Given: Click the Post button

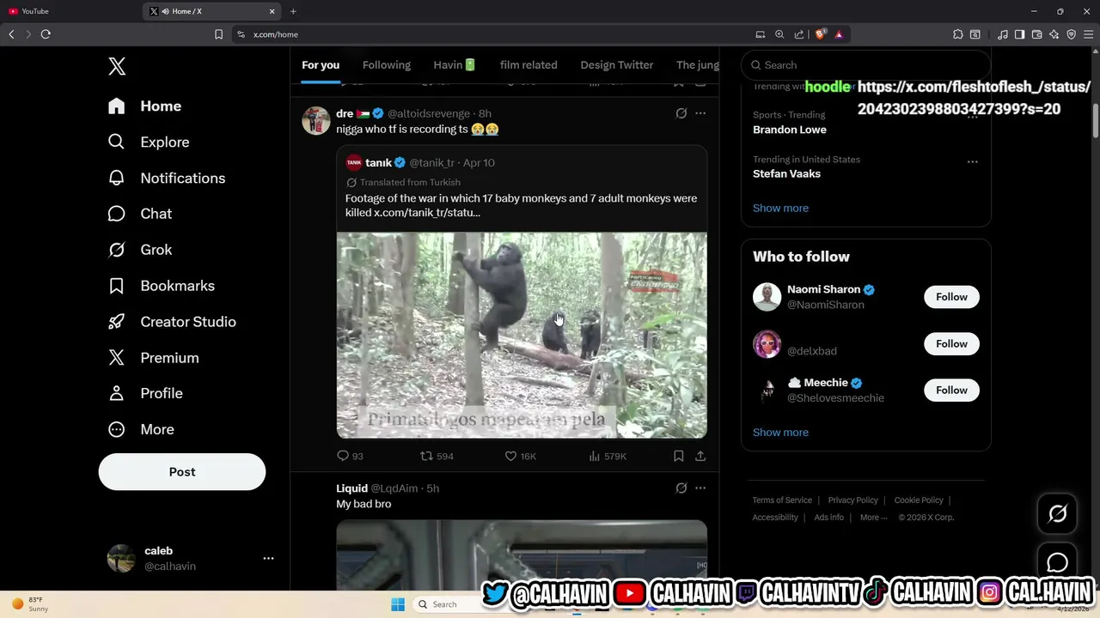Looking at the screenshot, I should pos(182,472).
